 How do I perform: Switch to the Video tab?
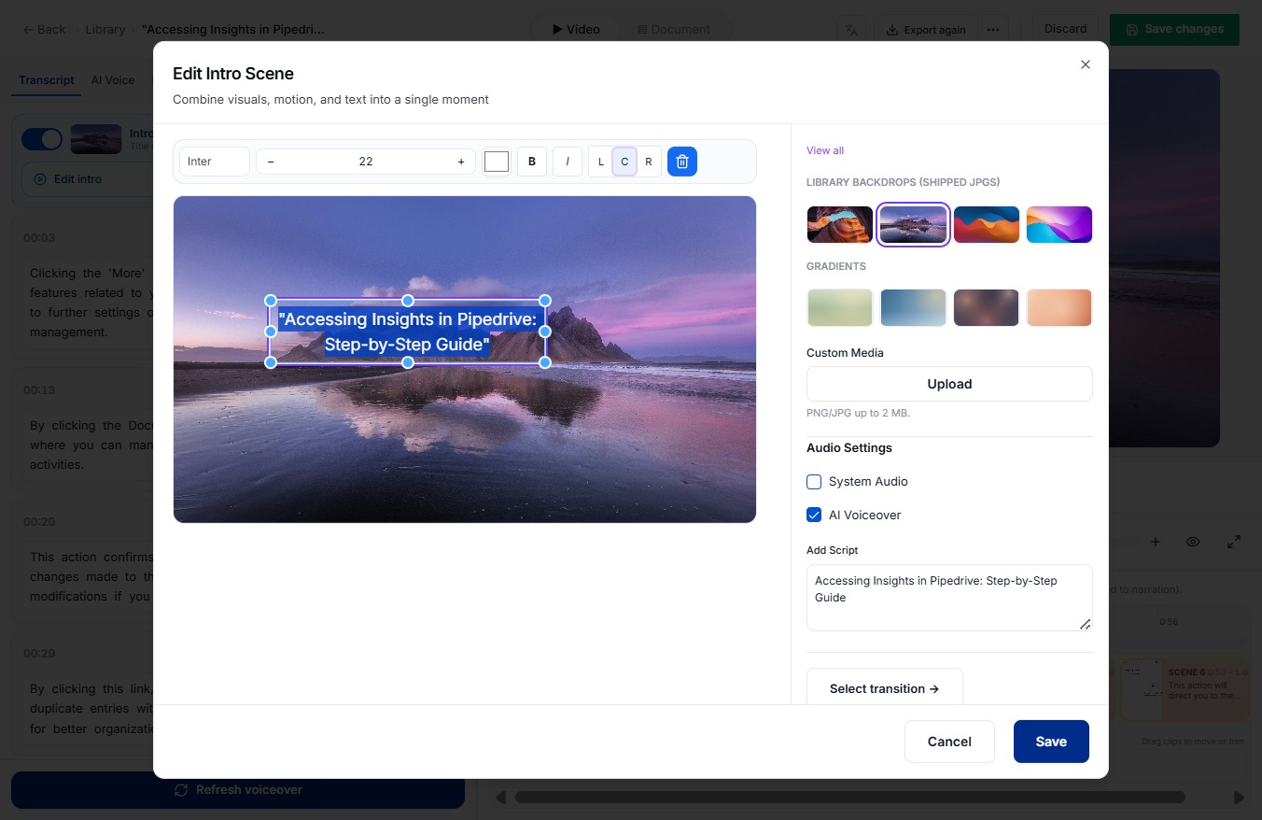pyautogui.click(x=576, y=29)
